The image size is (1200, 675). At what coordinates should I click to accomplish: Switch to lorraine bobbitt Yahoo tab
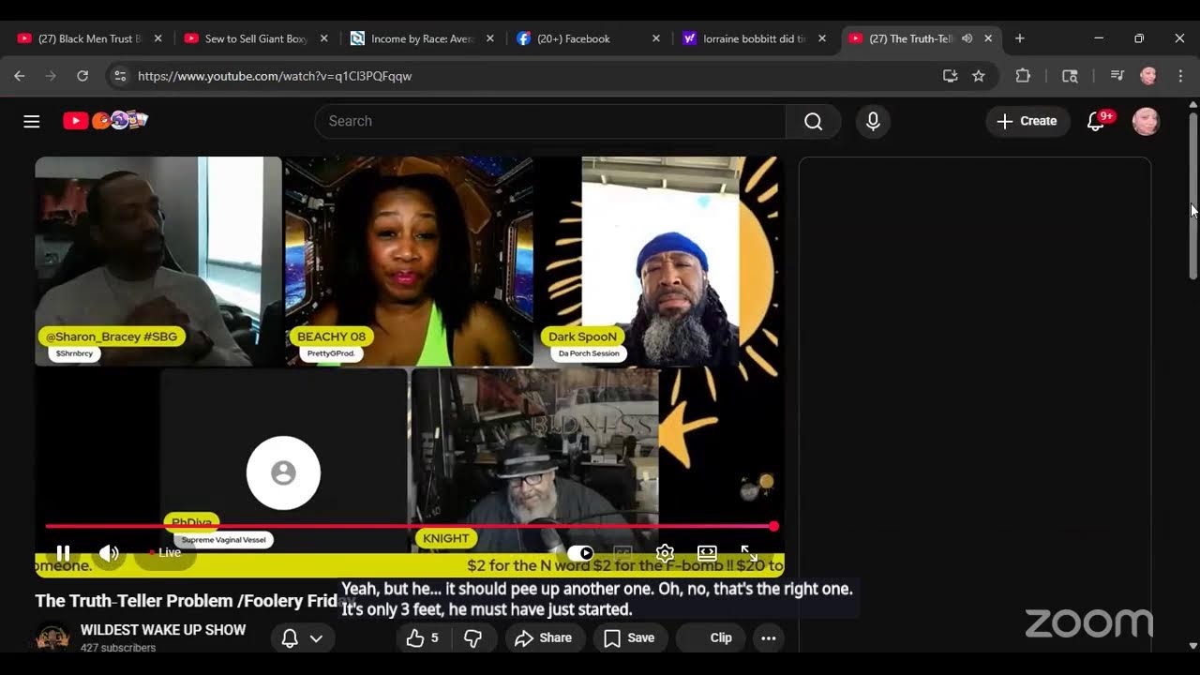tap(755, 38)
